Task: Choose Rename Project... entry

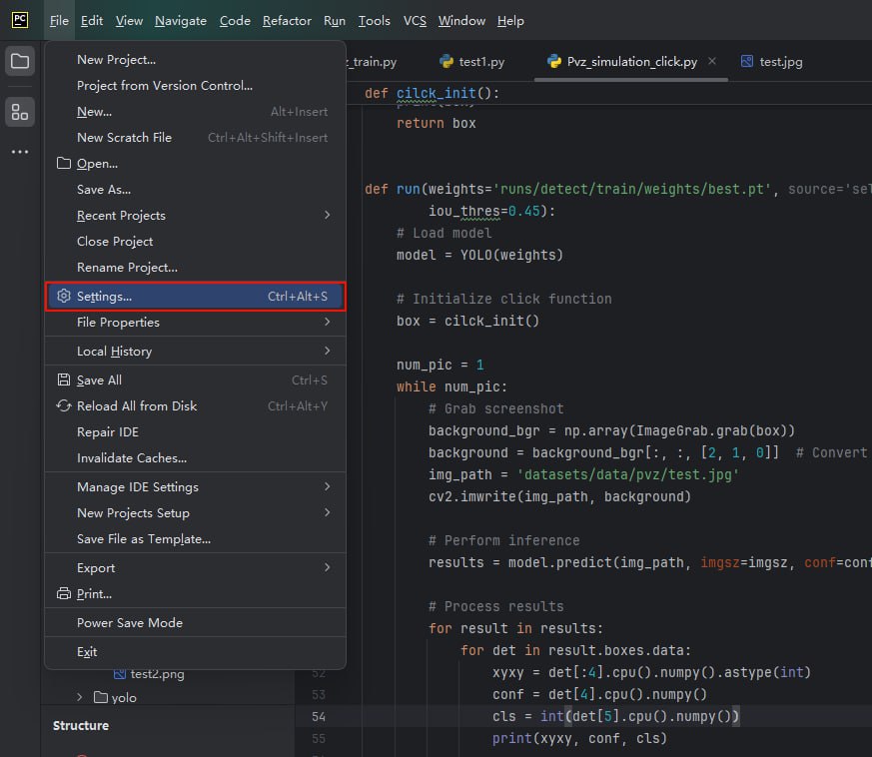Action: click(195, 267)
